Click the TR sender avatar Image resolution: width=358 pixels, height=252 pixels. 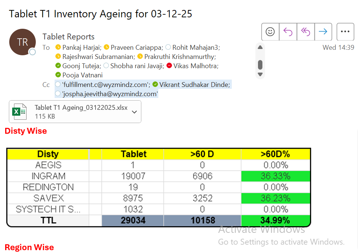click(x=22, y=42)
